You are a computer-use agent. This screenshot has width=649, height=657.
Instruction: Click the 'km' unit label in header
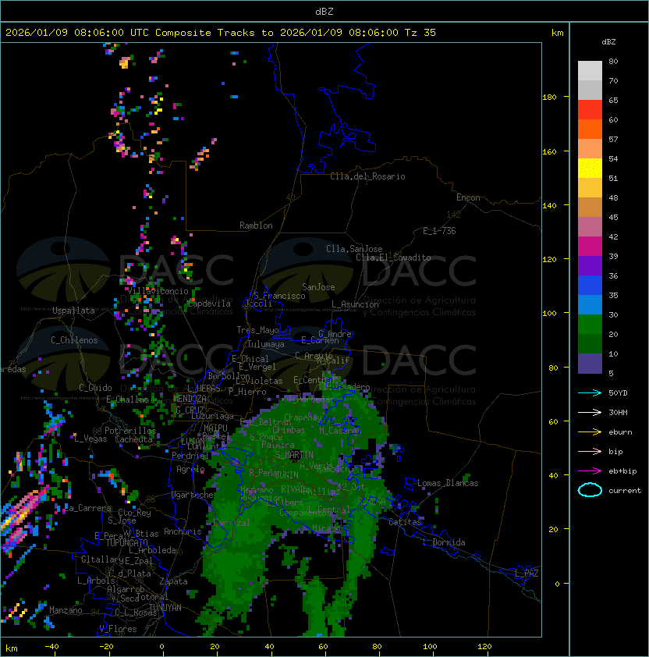[557, 33]
